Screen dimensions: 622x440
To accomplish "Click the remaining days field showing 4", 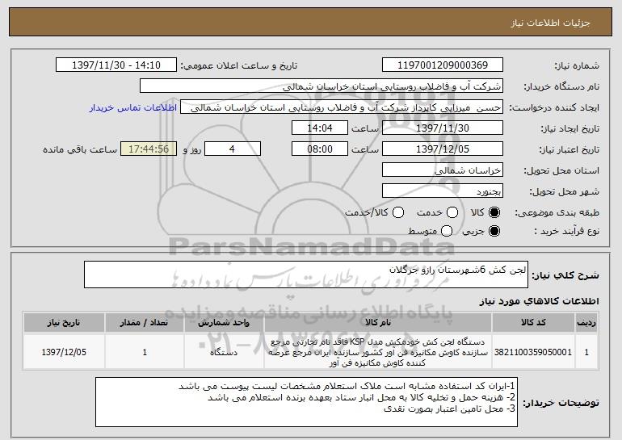I will click(233, 149).
